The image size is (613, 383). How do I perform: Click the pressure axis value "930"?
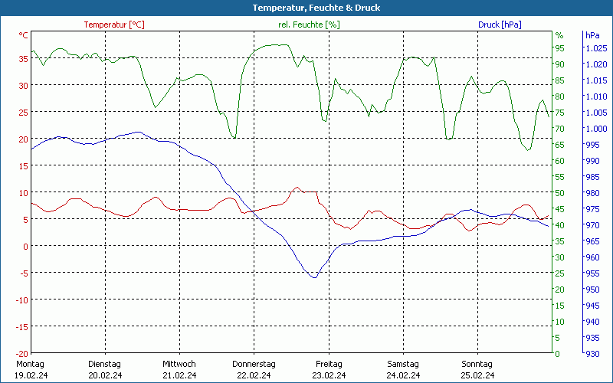click(592, 354)
